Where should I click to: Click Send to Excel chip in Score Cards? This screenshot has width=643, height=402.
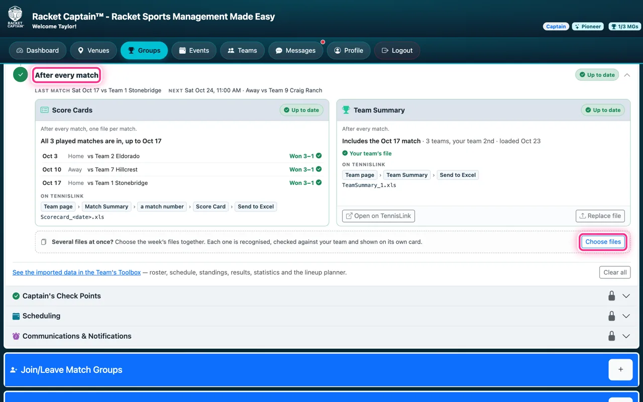point(256,207)
